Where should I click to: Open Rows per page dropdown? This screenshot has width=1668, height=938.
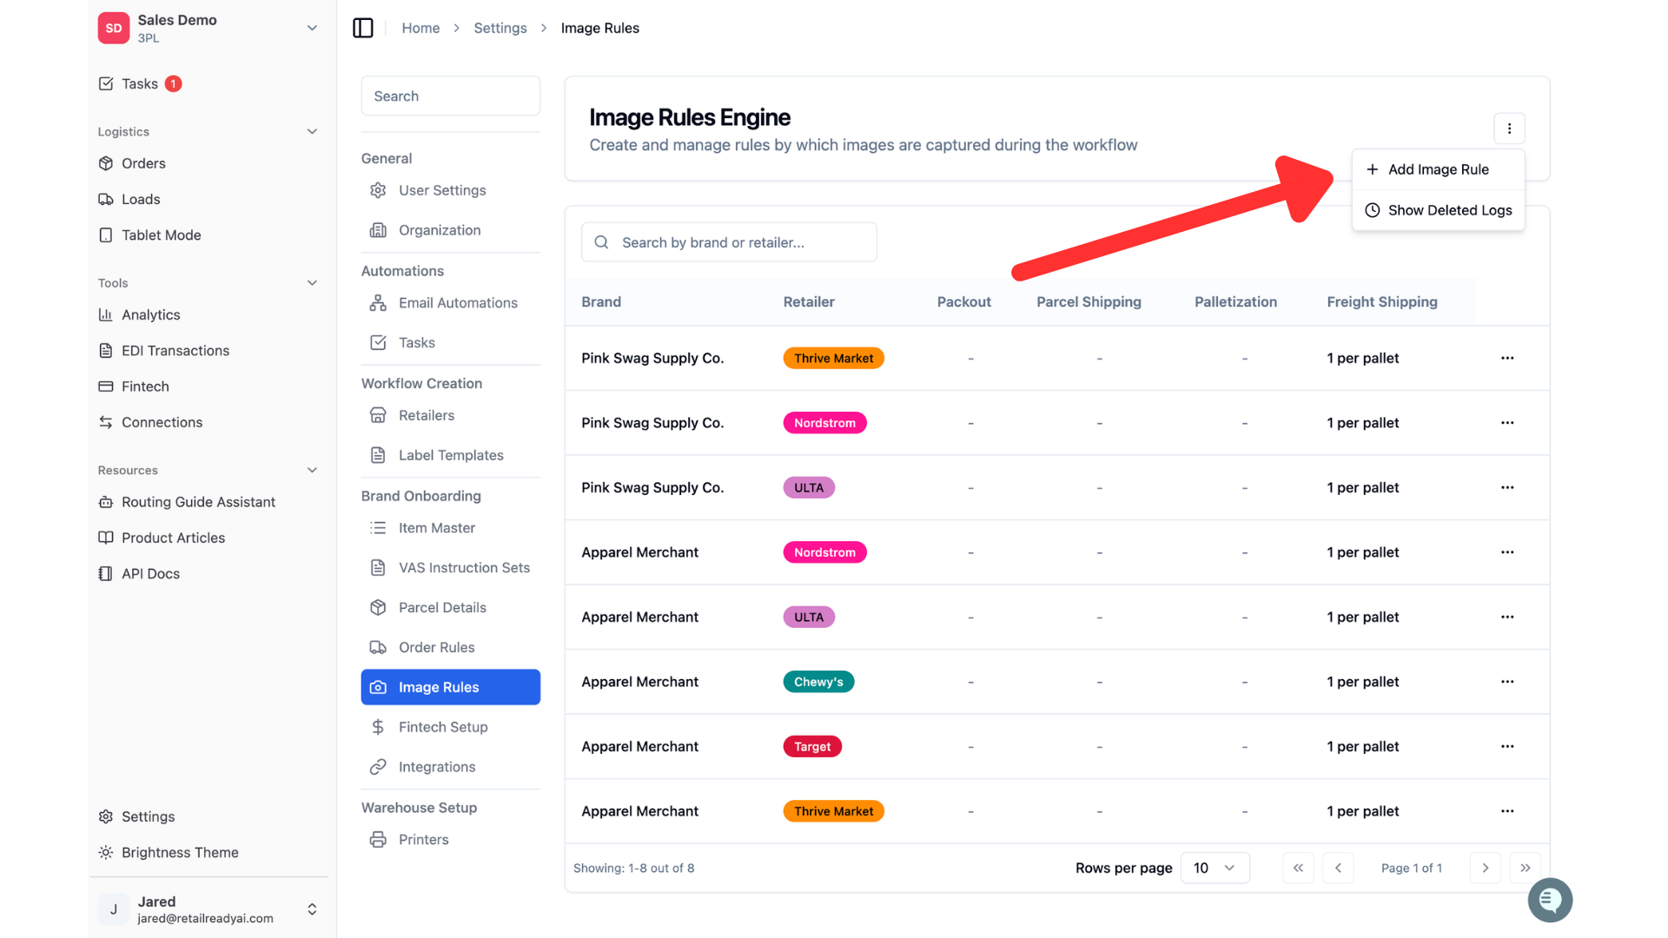[x=1215, y=868]
